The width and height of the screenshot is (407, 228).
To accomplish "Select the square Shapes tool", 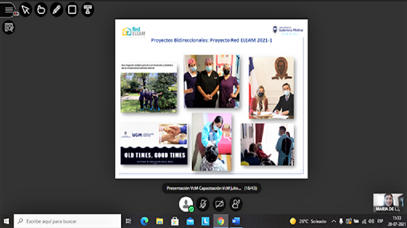I will point(72,10).
